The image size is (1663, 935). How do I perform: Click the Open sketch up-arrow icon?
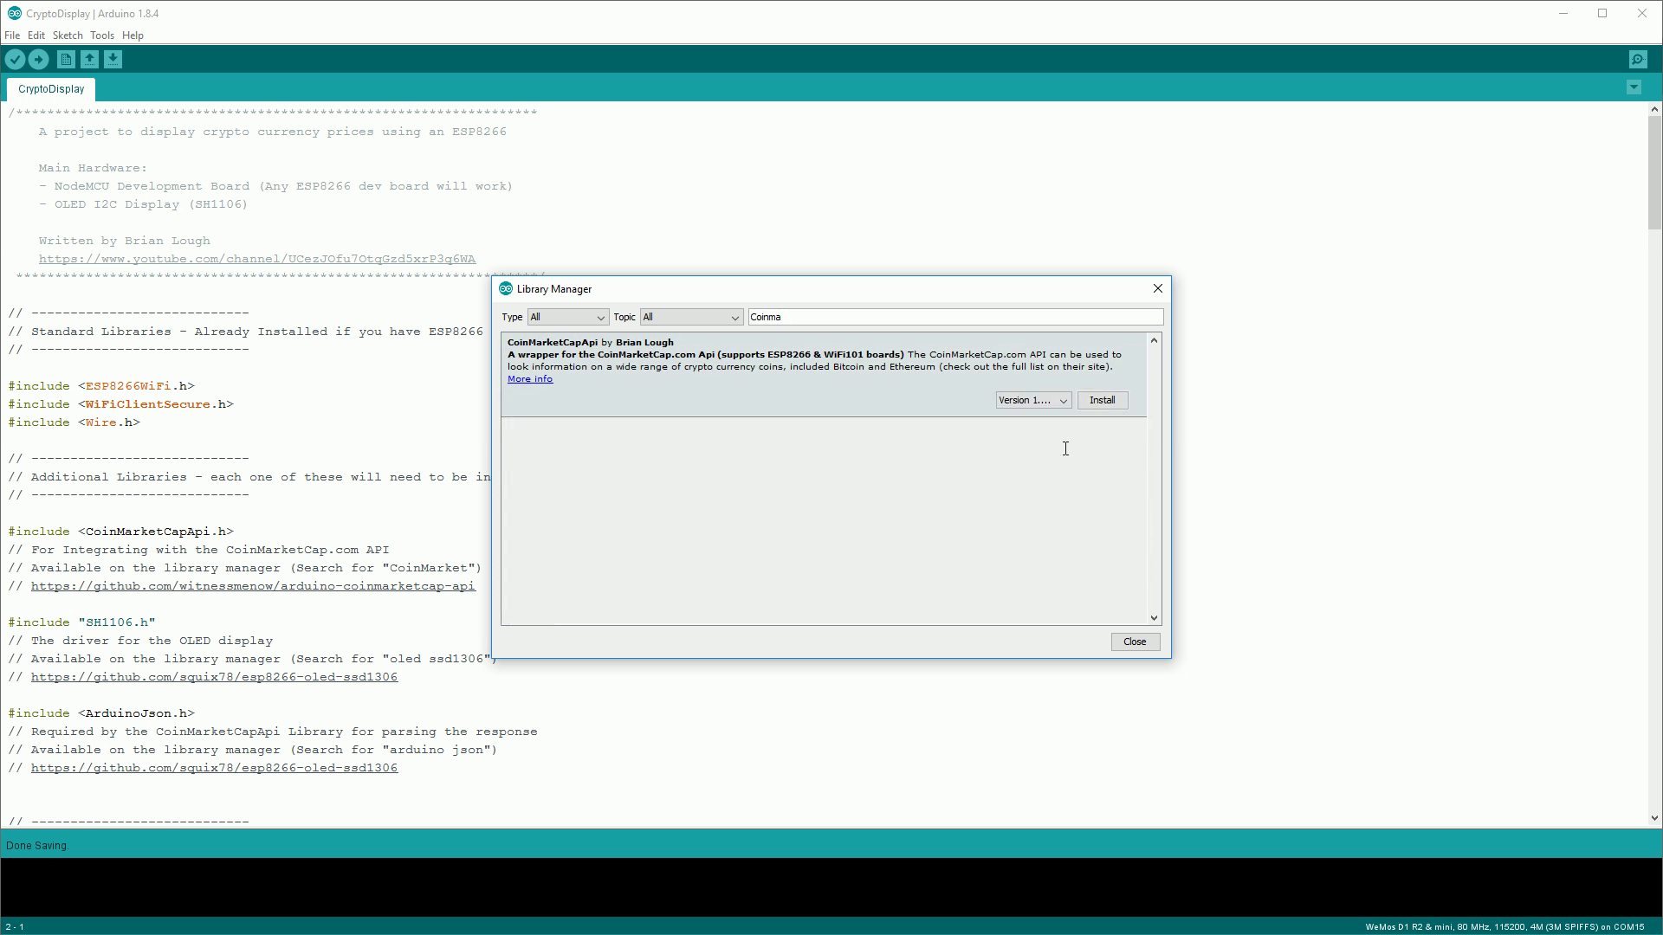[89, 59]
